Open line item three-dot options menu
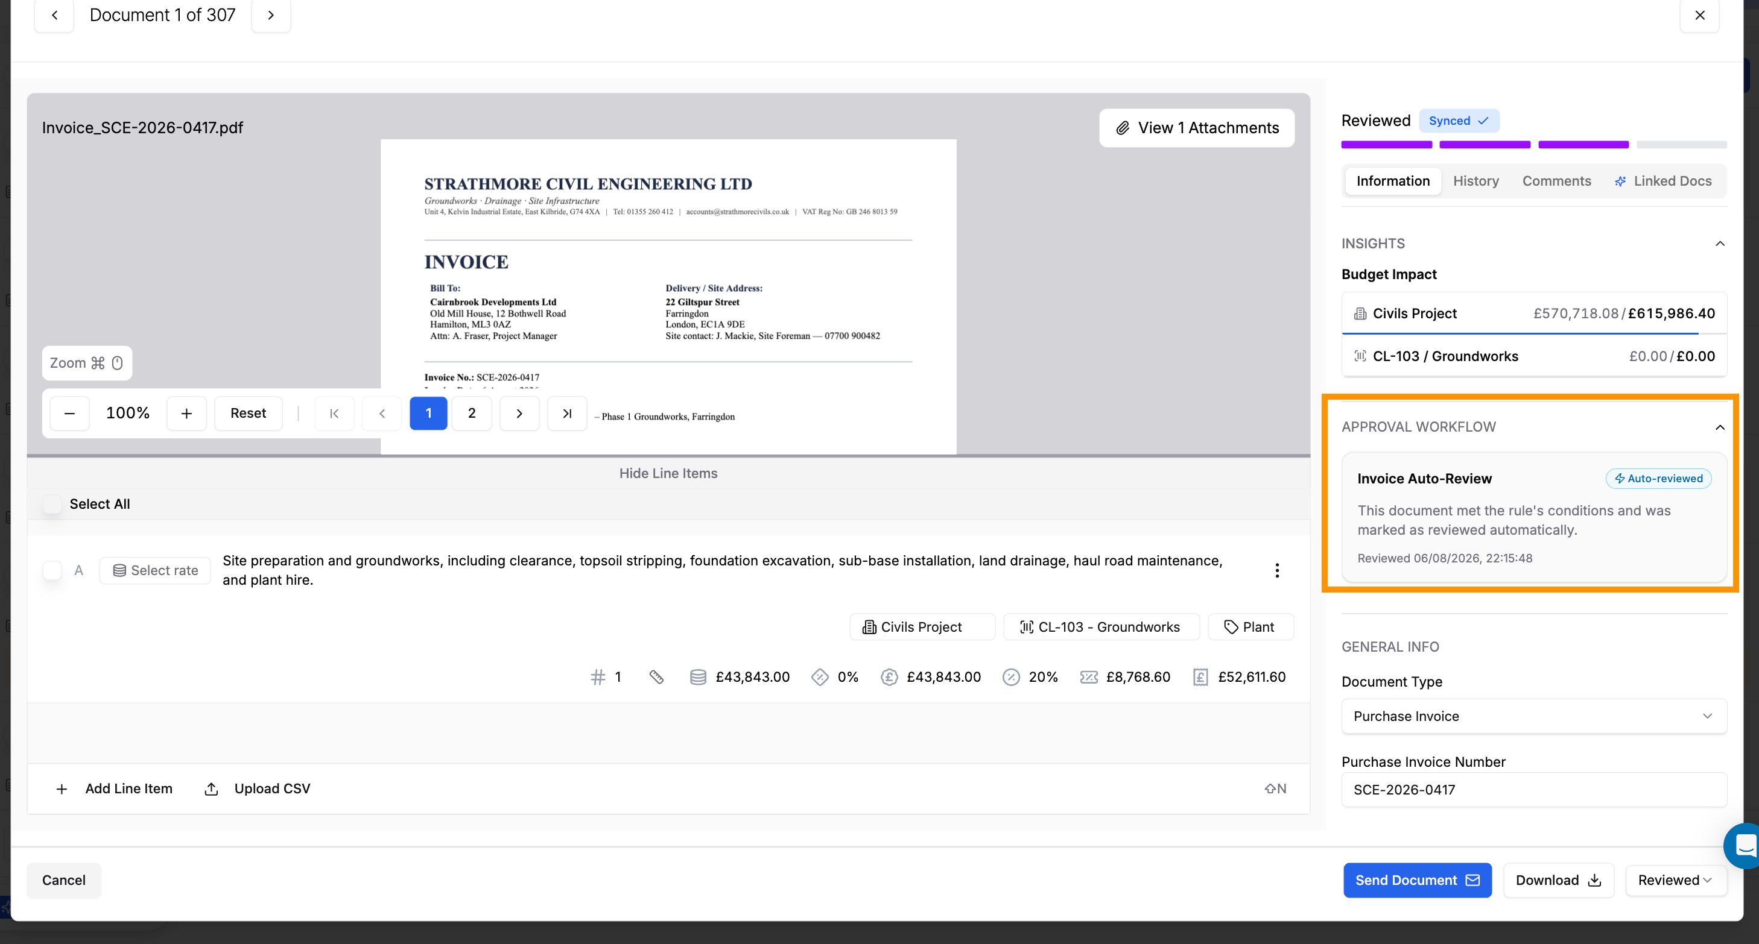1759x944 pixels. [x=1277, y=571]
